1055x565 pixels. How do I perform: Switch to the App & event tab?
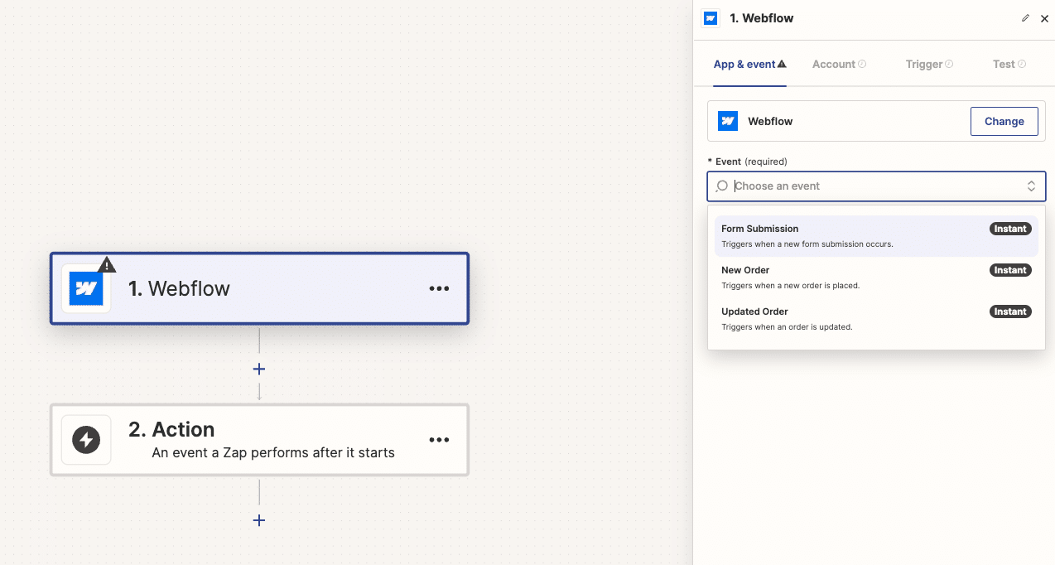point(750,64)
